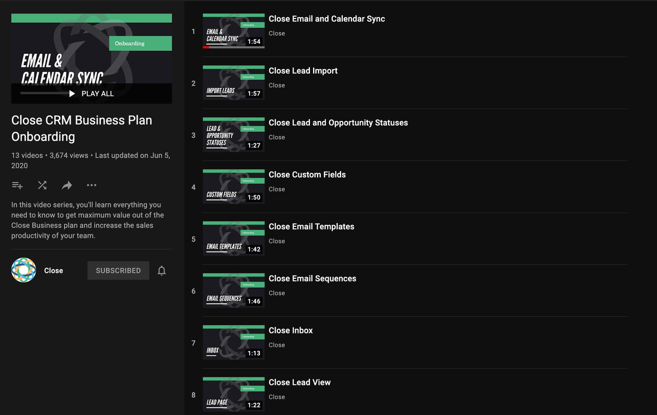657x415 pixels.
Task: Open Close Inbox video title
Action: [x=291, y=330]
